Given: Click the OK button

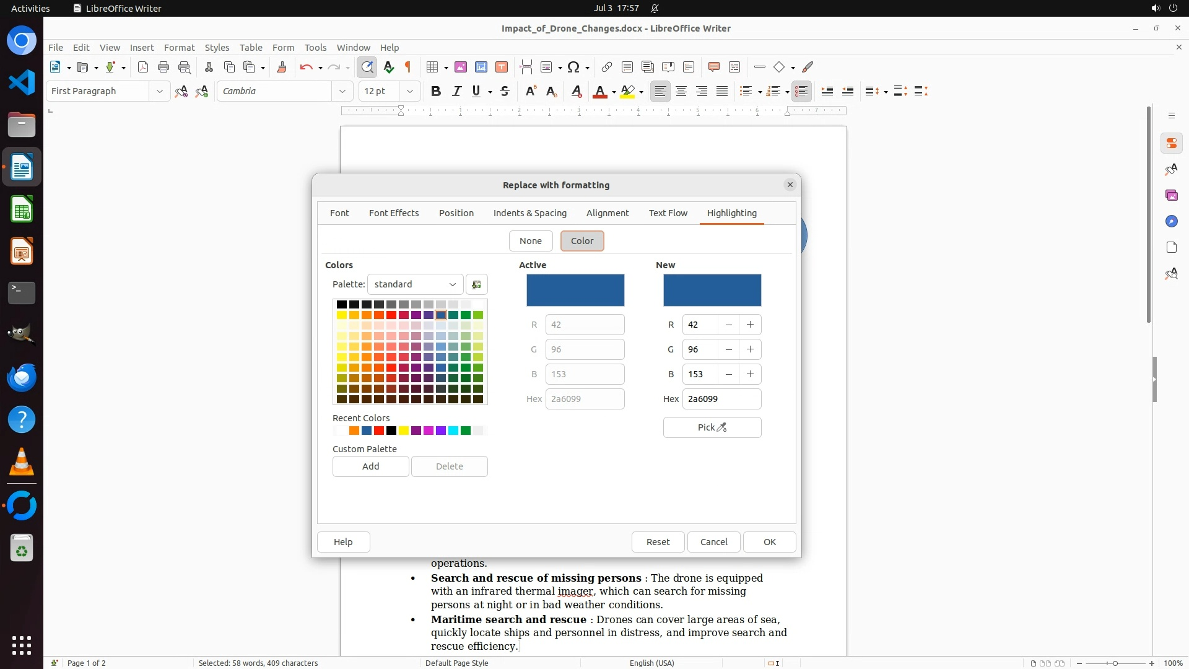Looking at the screenshot, I should coord(769,542).
